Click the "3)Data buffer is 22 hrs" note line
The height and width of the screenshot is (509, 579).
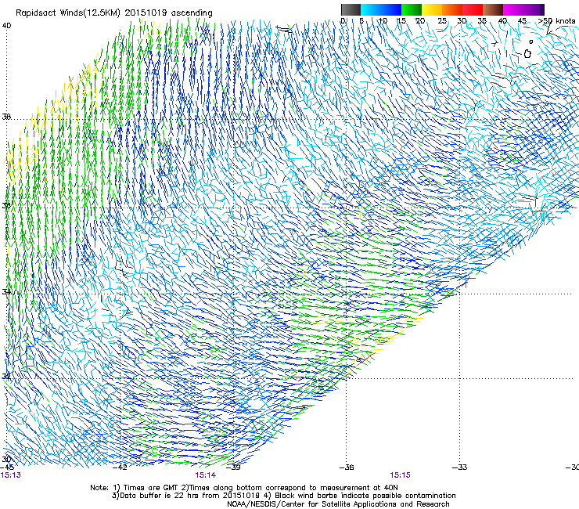(x=283, y=496)
